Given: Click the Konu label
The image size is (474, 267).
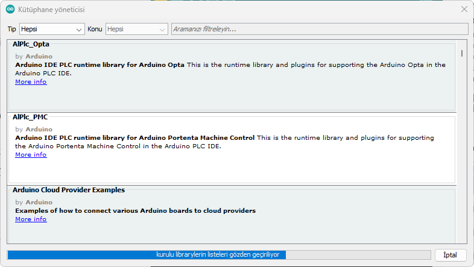Looking at the screenshot, I should (x=95, y=29).
